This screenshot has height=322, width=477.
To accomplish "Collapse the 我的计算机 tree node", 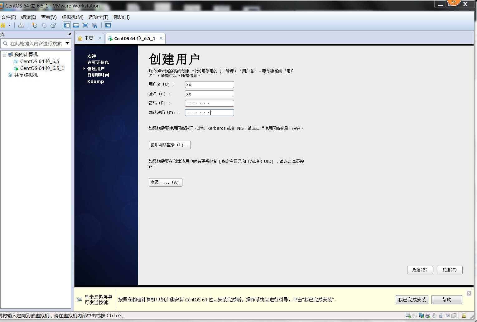I will point(4,55).
